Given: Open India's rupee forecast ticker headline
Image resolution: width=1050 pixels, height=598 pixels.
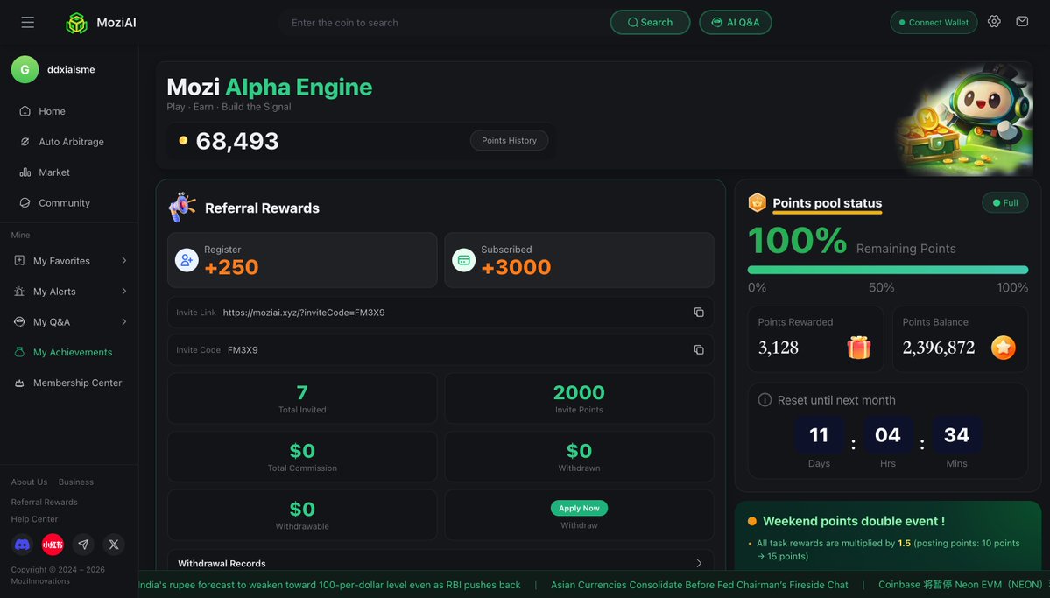Looking at the screenshot, I should (329, 585).
